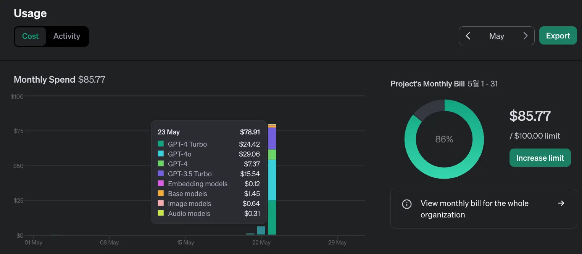
Task: Click the arrow icon for organization bill
Action: coord(561,203)
